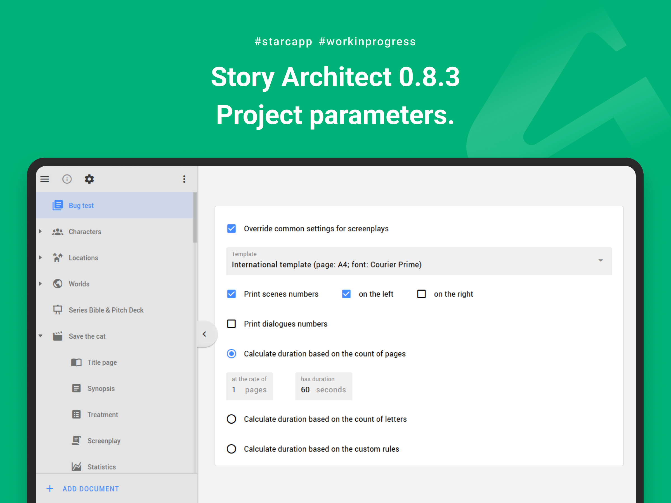The image size is (671, 503).
Task: Click the Series Bible presentation icon
Action: point(57,310)
